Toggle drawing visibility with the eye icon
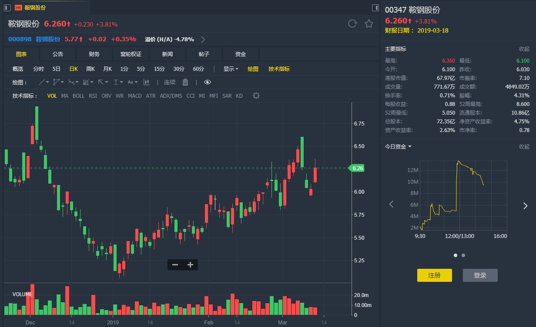536x327 pixels. coord(207,82)
